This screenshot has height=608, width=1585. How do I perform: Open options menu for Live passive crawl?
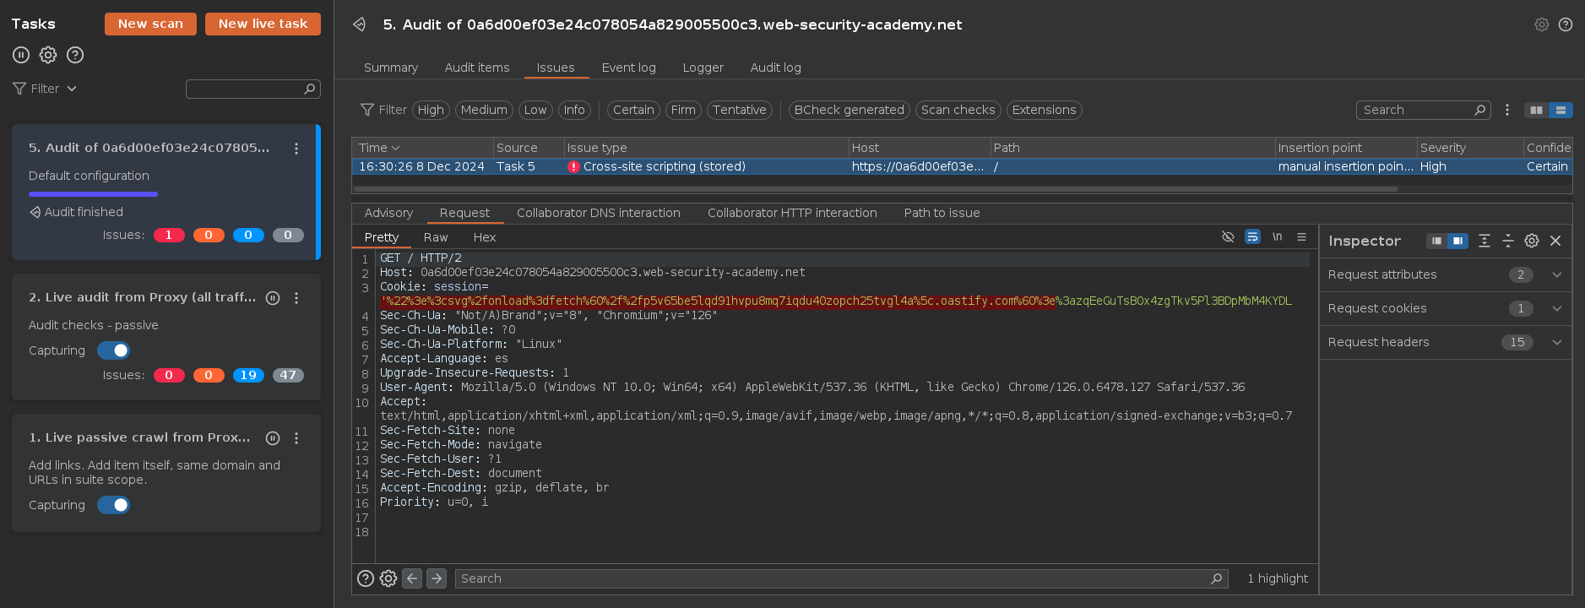pyautogui.click(x=296, y=438)
